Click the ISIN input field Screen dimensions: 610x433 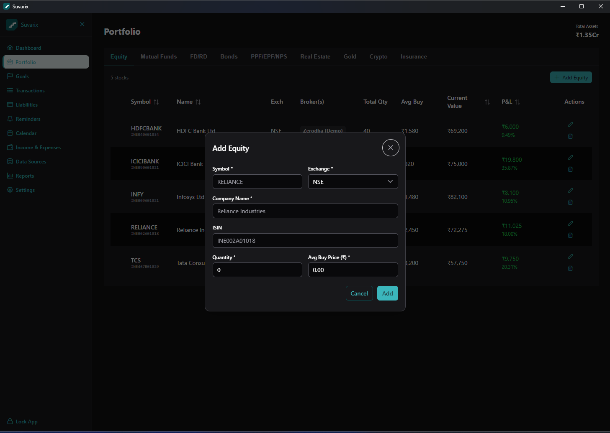305,241
